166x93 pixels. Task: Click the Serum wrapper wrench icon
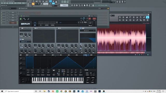pyautogui.click(x=28, y=19)
